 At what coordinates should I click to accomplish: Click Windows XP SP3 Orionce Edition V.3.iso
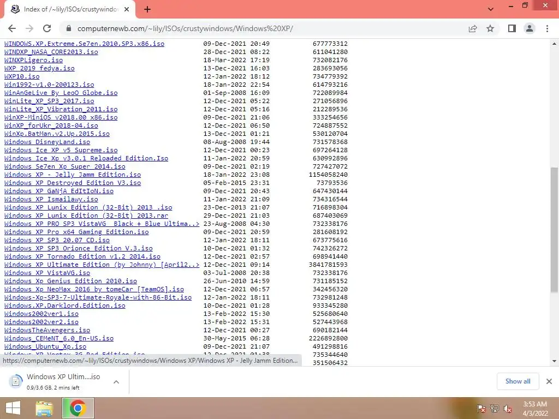pos(78,248)
